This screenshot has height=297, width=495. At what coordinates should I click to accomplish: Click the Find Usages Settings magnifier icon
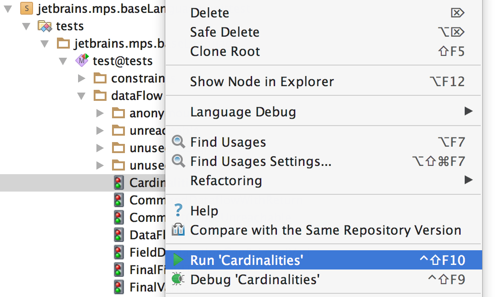click(x=178, y=161)
